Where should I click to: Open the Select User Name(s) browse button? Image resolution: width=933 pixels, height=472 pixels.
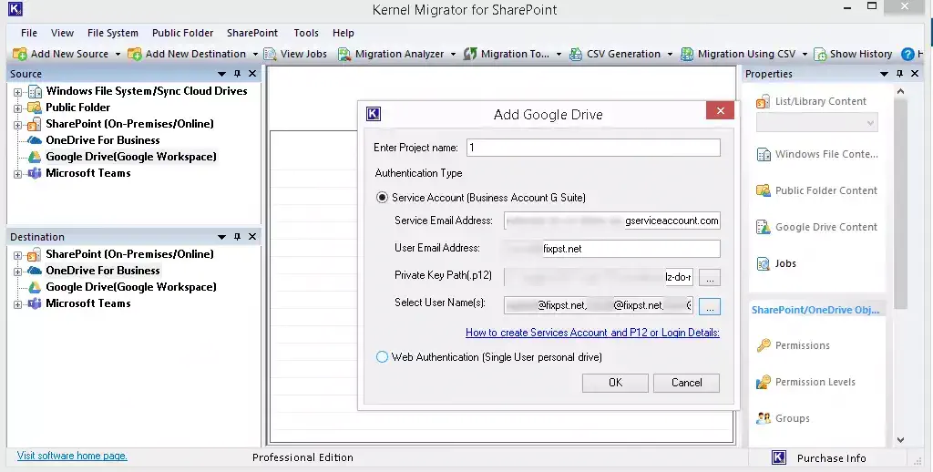[x=709, y=306]
